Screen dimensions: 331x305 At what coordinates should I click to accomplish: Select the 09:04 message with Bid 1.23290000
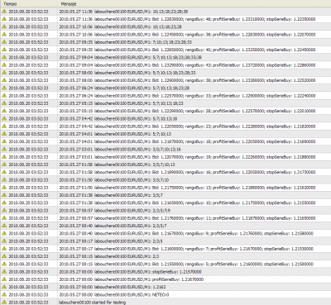click(x=187, y=65)
